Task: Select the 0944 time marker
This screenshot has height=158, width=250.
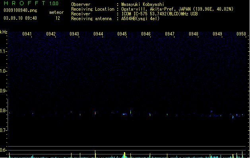Action: coord(98,34)
